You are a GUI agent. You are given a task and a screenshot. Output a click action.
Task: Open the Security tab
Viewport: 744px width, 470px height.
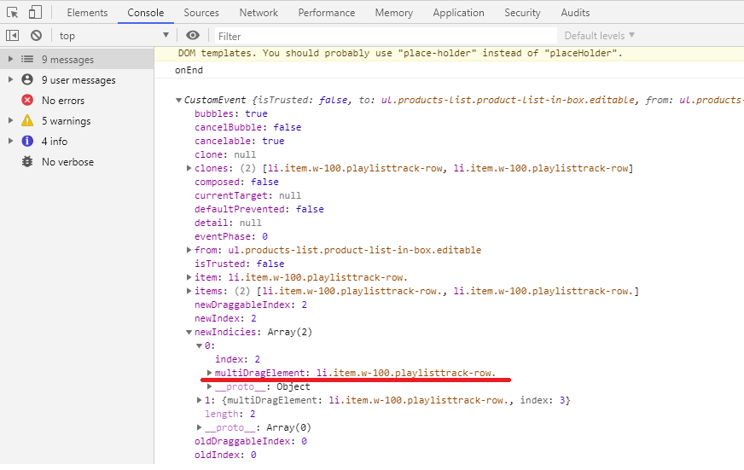point(522,13)
